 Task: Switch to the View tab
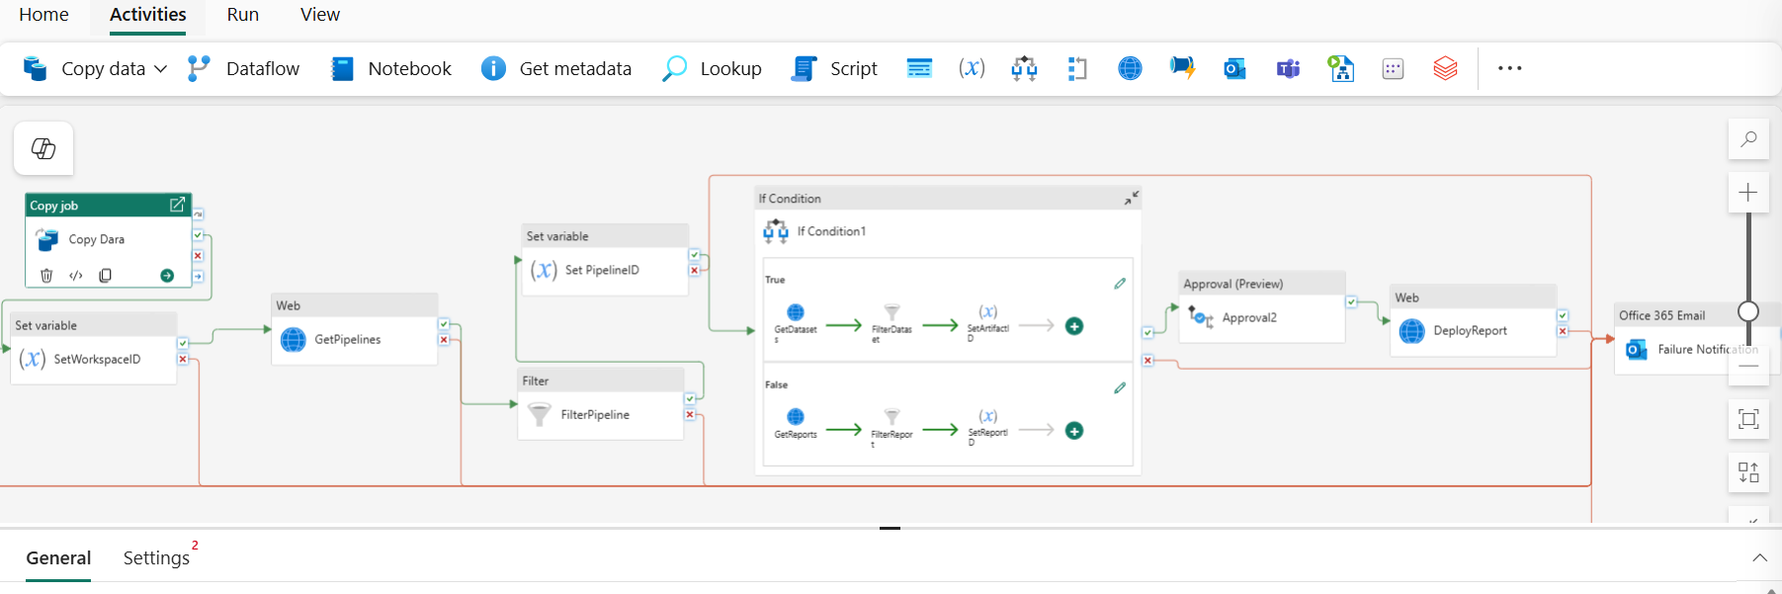coord(320,15)
